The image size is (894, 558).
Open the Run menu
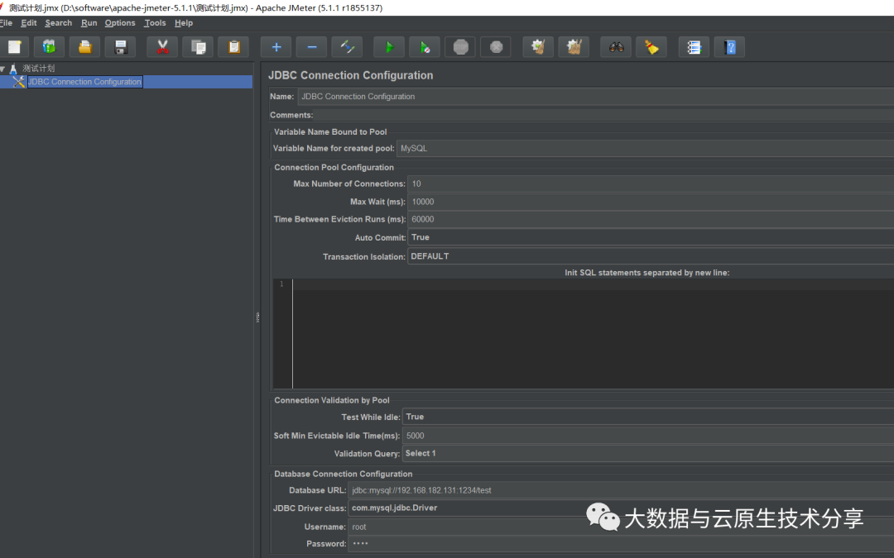coord(89,23)
